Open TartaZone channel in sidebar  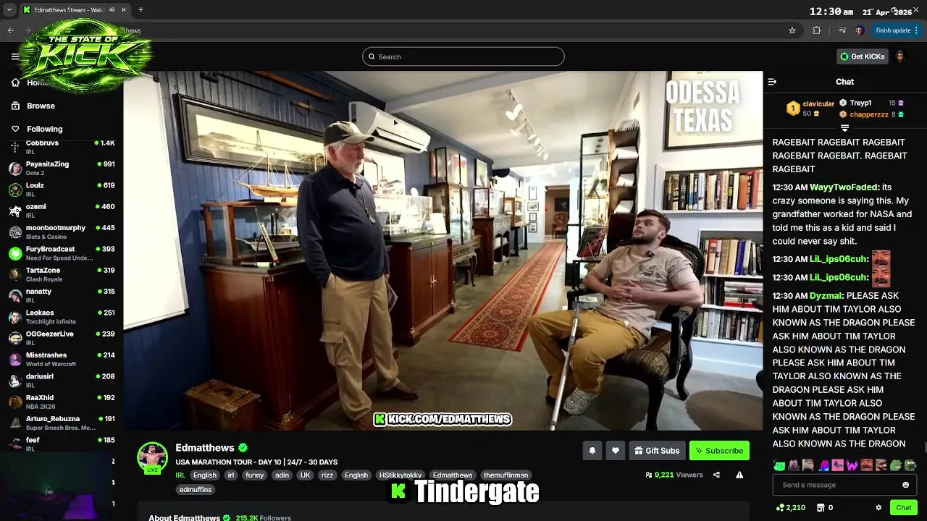(62, 274)
